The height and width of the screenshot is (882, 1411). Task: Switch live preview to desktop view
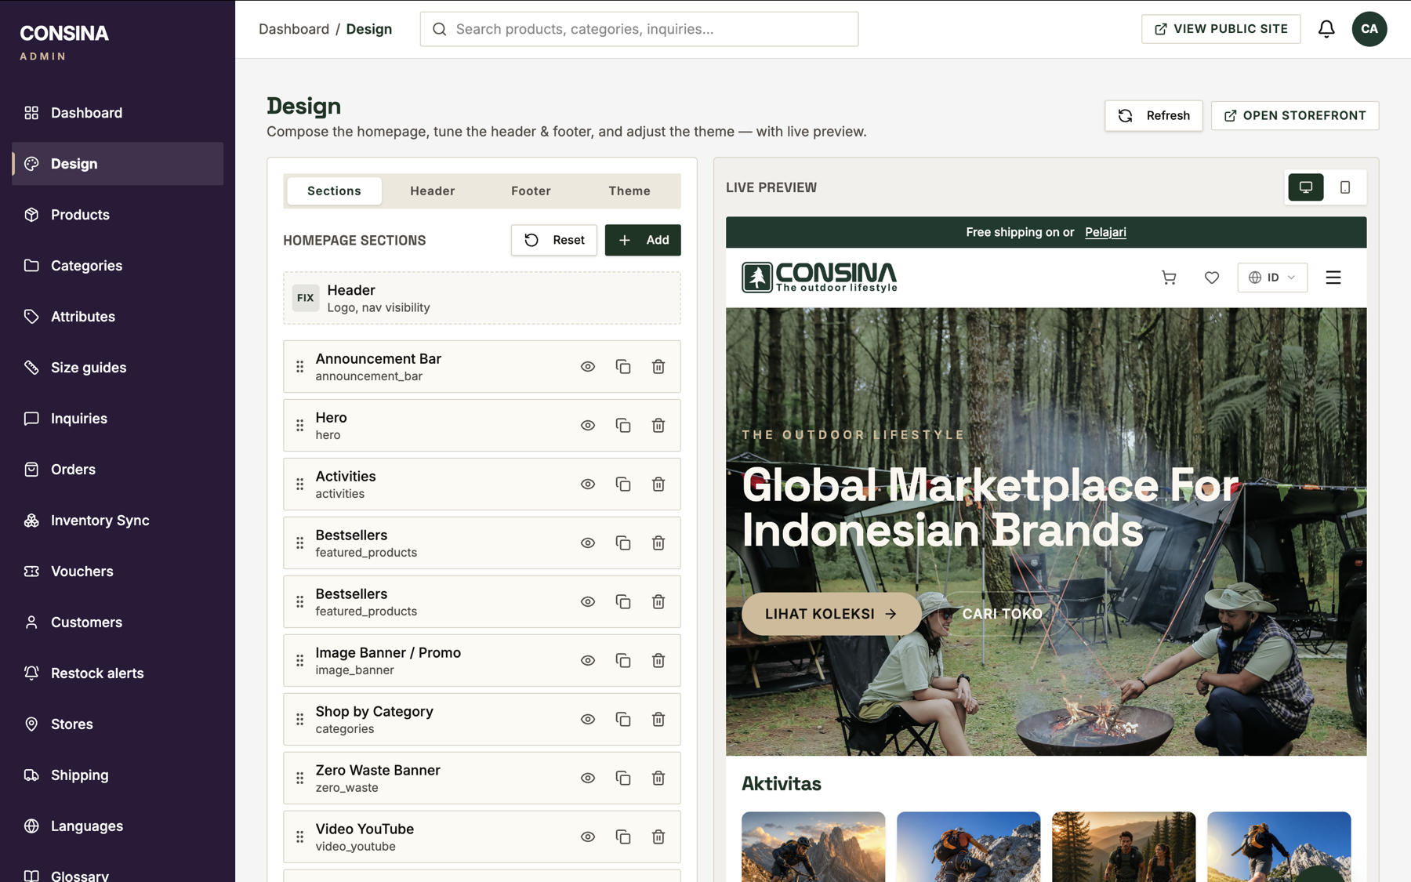coord(1306,187)
